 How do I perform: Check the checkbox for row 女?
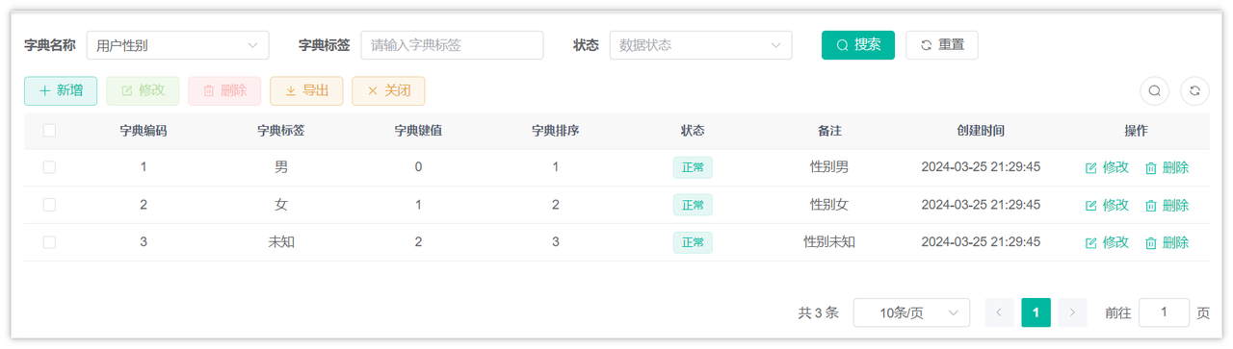point(49,205)
